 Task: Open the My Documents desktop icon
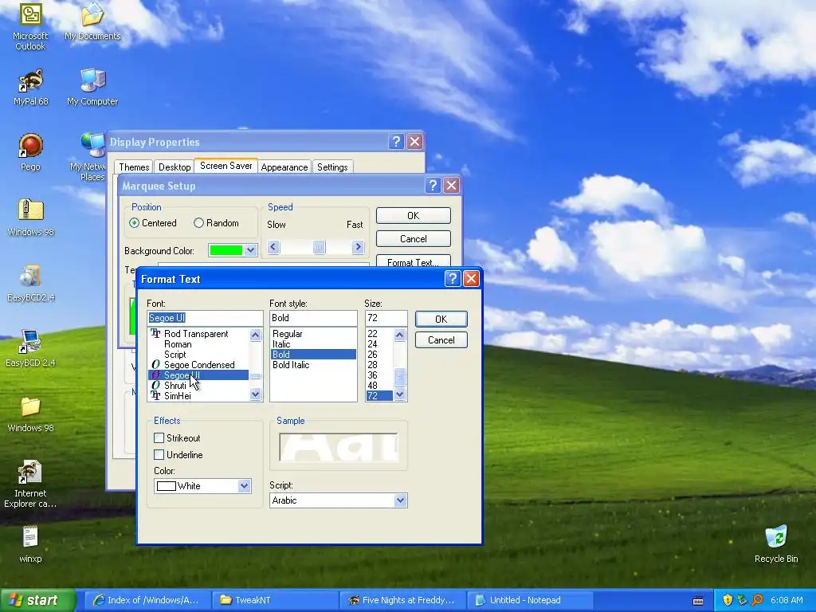point(92,22)
